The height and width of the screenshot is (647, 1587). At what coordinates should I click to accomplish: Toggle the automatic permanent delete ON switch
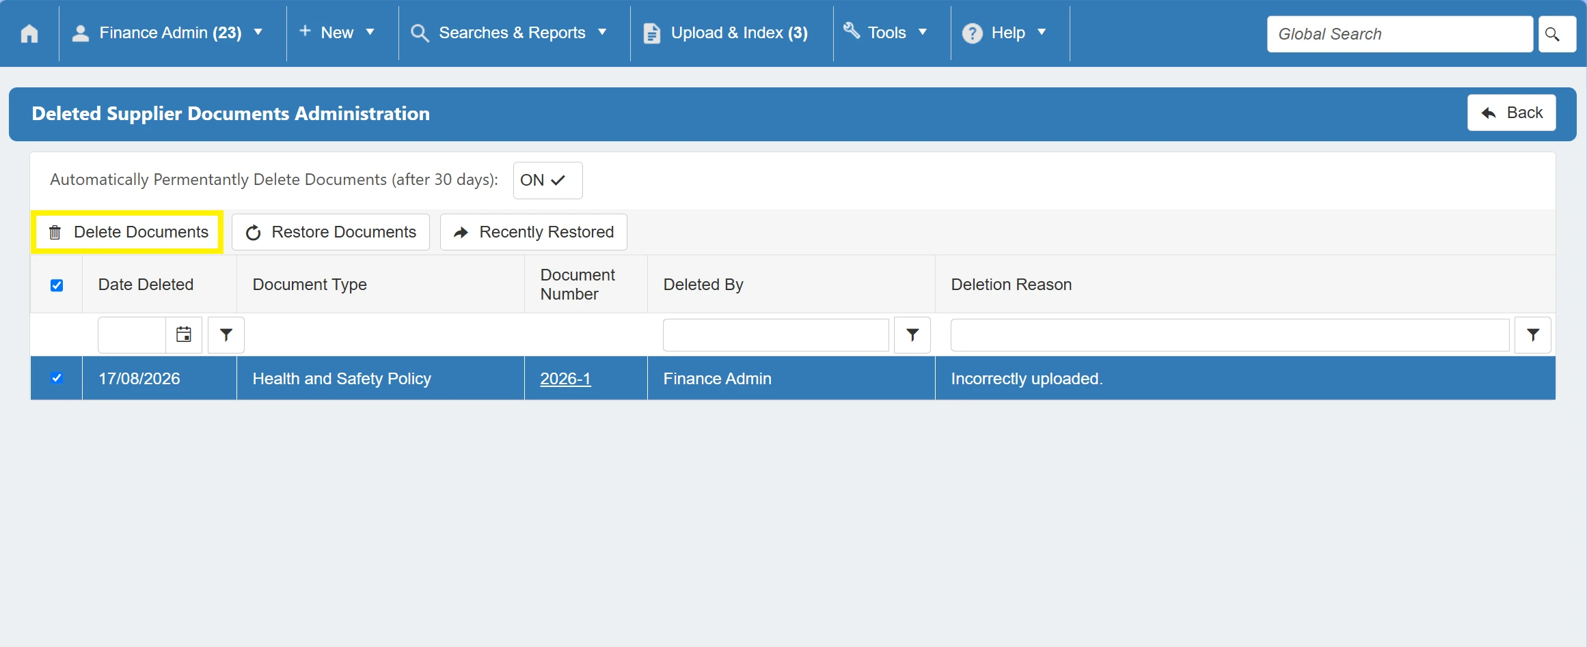pos(547,180)
